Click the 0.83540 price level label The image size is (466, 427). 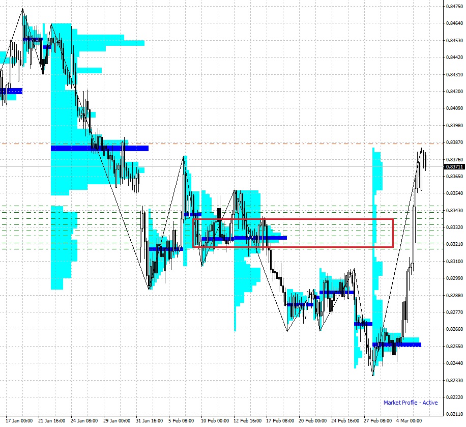point(454,193)
